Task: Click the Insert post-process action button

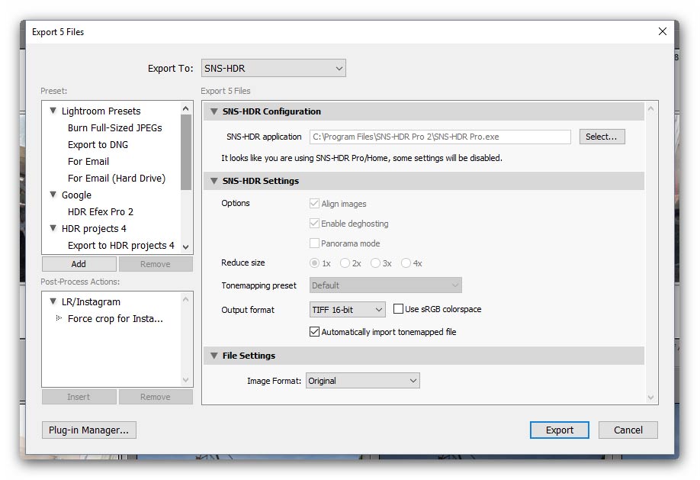Action: [79, 396]
